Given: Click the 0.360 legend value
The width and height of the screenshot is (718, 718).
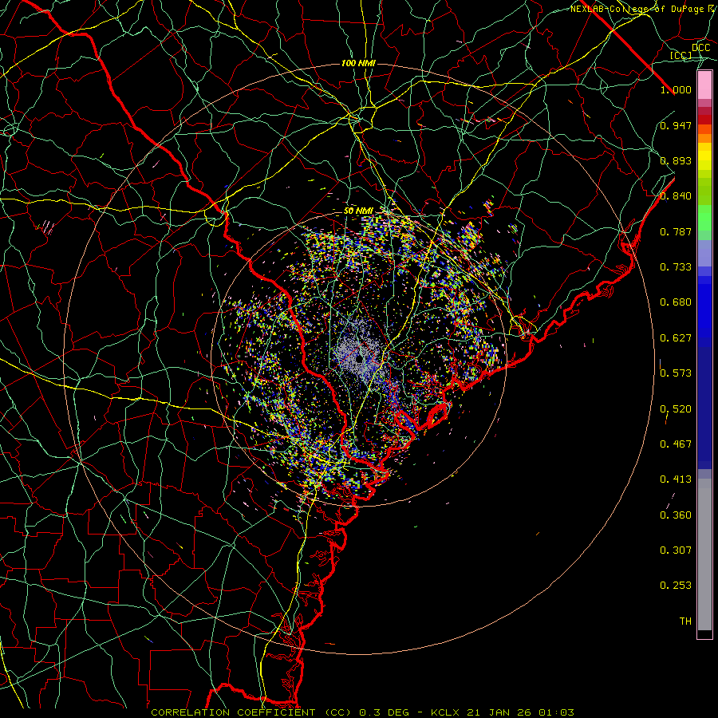Looking at the screenshot, I should tap(676, 515).
